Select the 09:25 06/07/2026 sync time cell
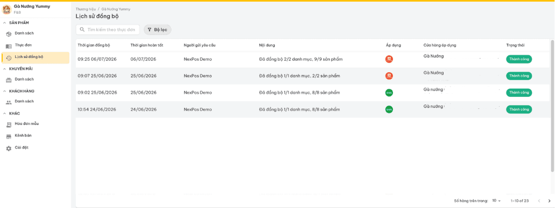The height and width of the screenshot is (208, 555). click(x=97, y=59)
